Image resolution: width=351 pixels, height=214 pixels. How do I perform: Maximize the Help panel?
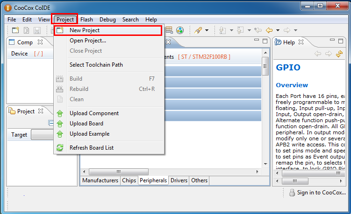click(341, 41)
